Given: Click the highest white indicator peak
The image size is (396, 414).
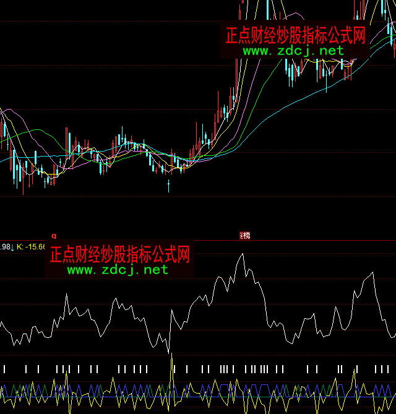Looking at the screenshot, I should 242,254.
